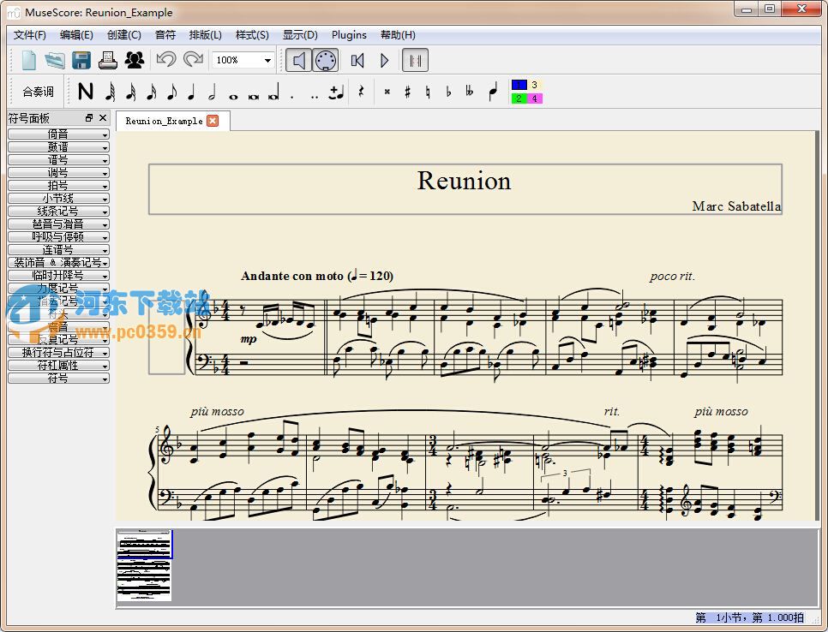Open the zoom percentage dropdown
The image size is (828, 632).
pyautogui.click(x=267, y=61)
